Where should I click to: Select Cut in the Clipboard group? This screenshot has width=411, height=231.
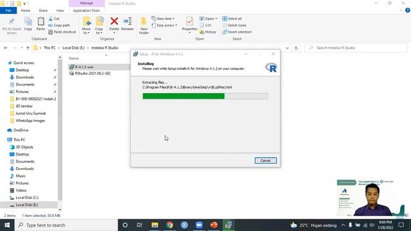point(54,19)
